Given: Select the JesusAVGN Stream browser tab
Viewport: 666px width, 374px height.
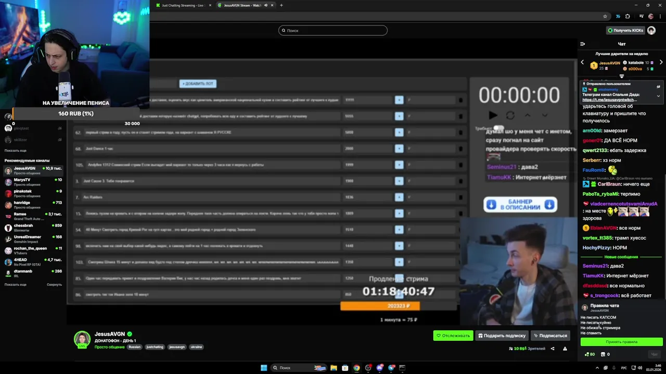Looking at the screenshot, I should click(x=242, y=5).
